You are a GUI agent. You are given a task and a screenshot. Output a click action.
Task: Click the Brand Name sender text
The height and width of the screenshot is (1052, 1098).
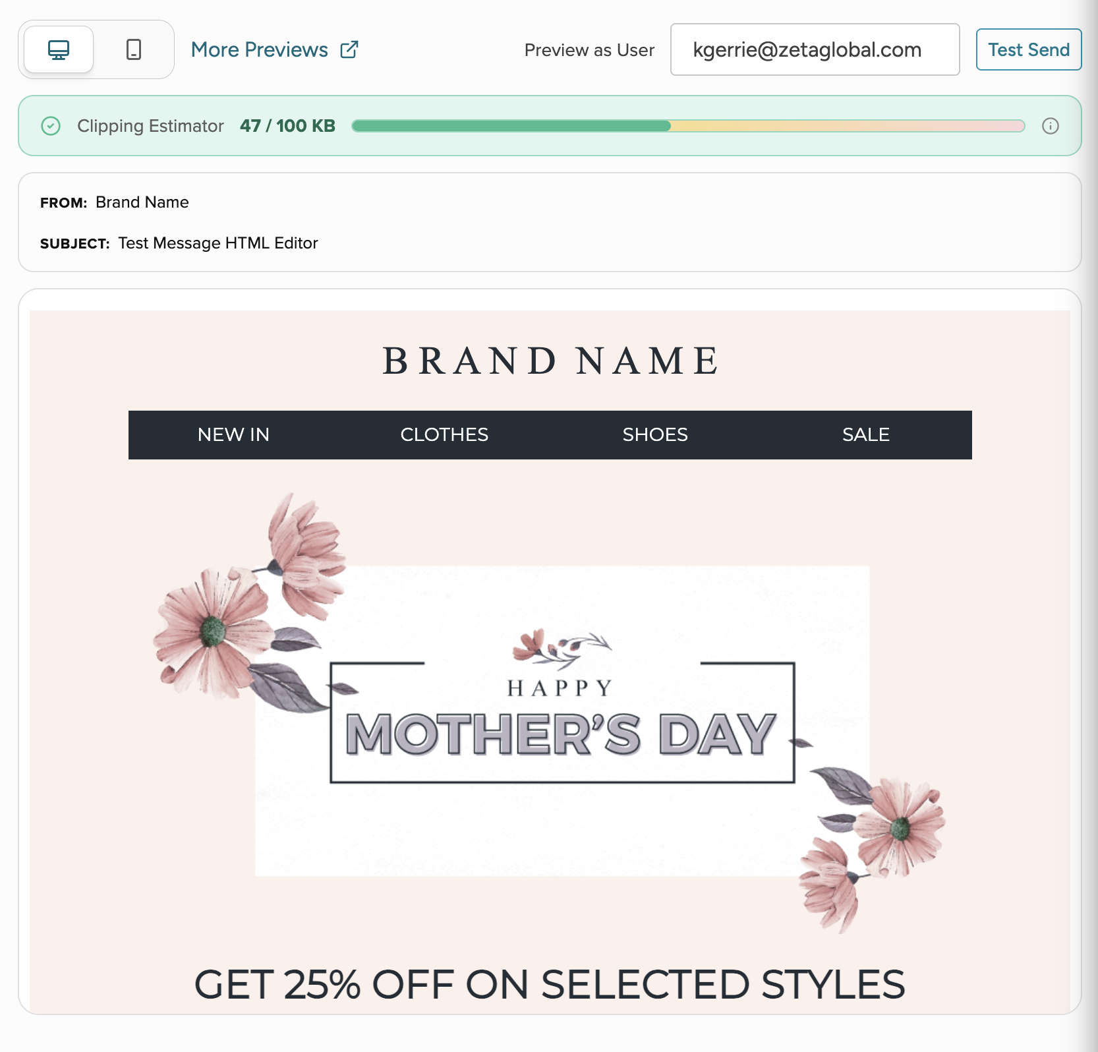[x=142, y=202]
